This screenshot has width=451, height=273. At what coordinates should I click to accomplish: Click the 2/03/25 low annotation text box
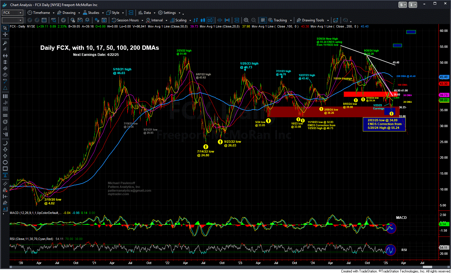(384, 124)
